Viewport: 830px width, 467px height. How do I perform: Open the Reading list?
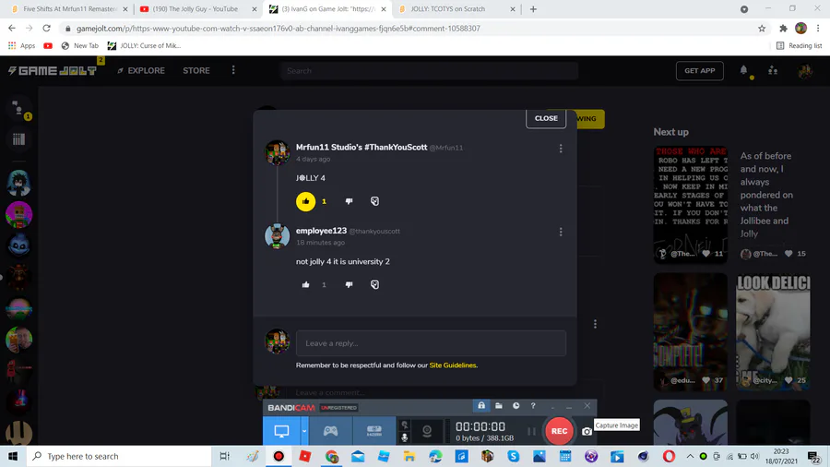tap(799, 45)
